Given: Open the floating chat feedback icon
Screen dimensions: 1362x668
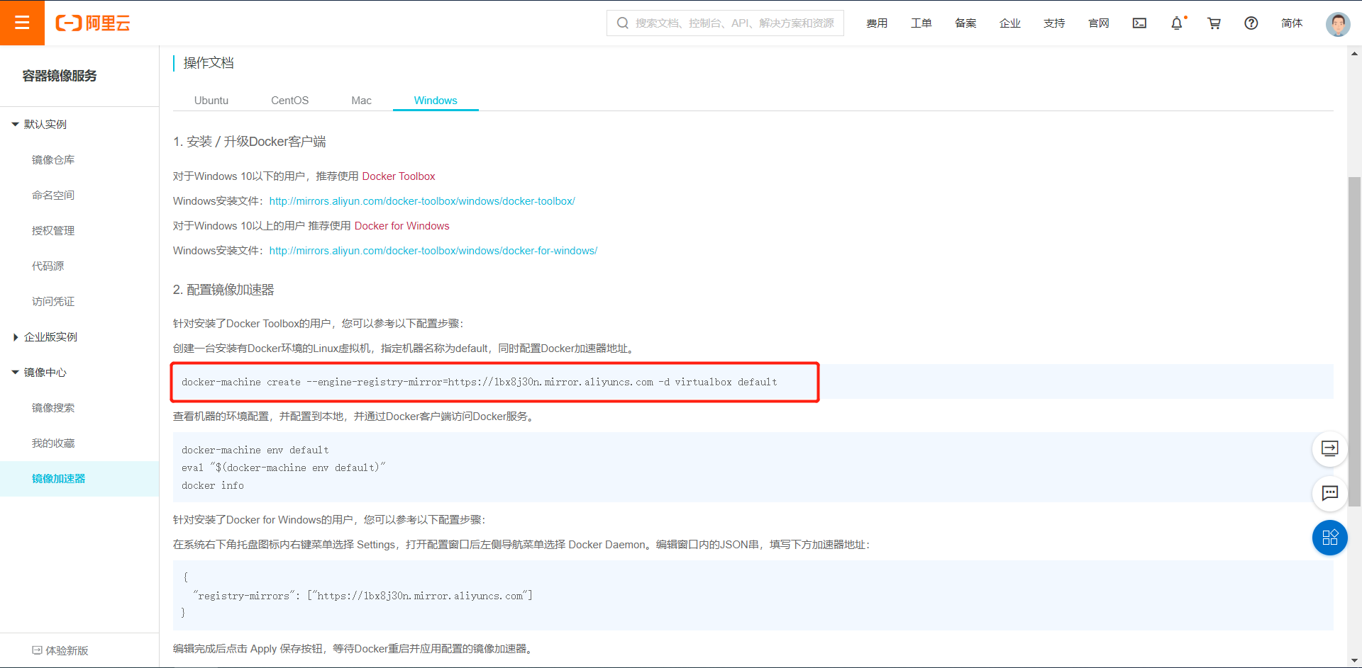Looking at the screenshot, I should pos(1330,493).
